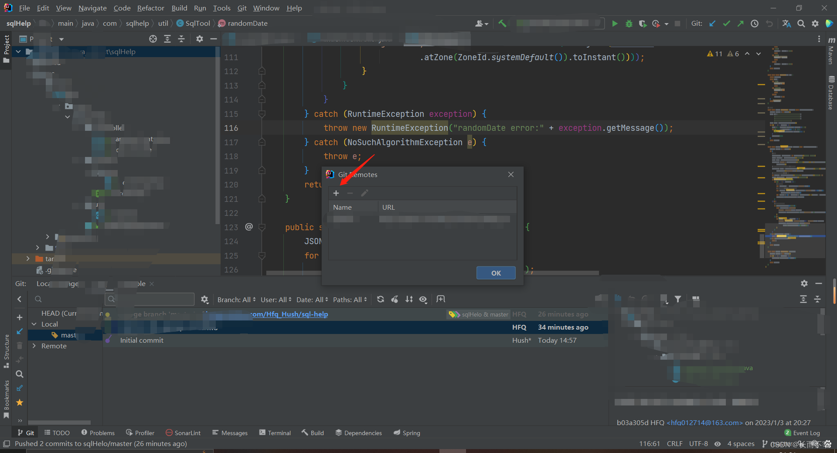Click IntelliSort arrows icon in Git log
The image size is (837, 453).
pos(409,299)
